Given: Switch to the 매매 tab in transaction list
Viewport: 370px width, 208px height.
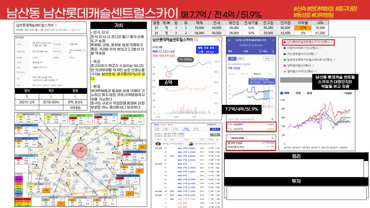Looking at the screenshot, I should tap(156, 125).
